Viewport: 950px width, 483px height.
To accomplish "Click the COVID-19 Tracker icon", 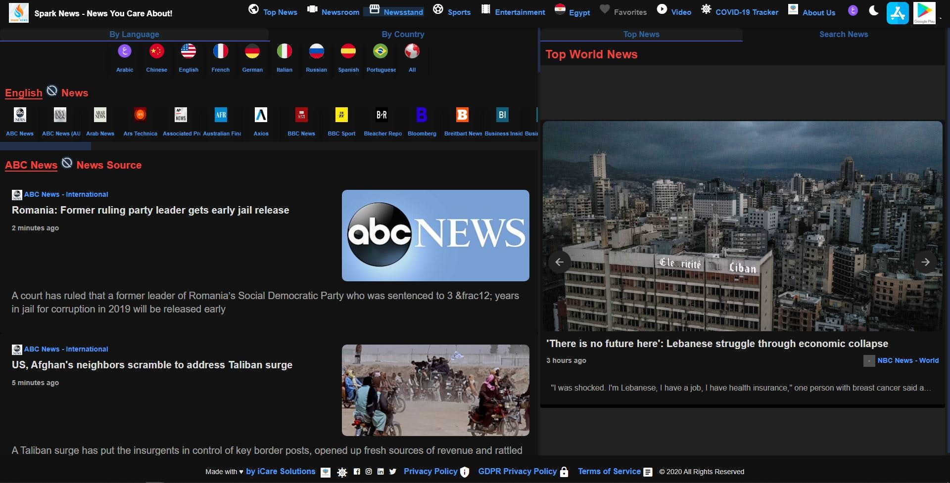I will [x=706, y=9].
